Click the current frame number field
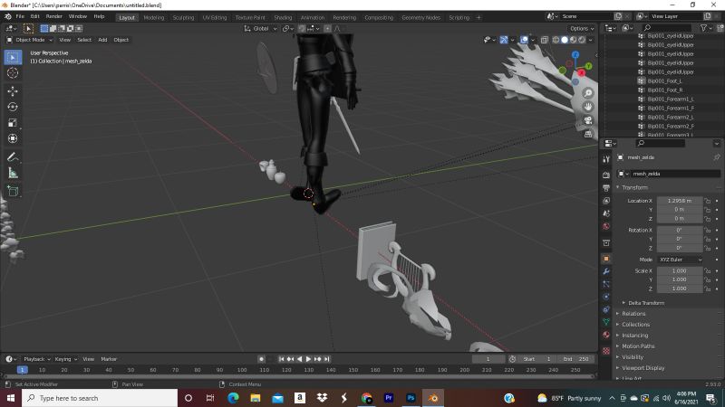 pos(488,359)
